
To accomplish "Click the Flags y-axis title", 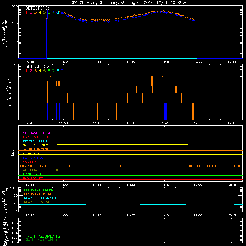I will 13,154.
